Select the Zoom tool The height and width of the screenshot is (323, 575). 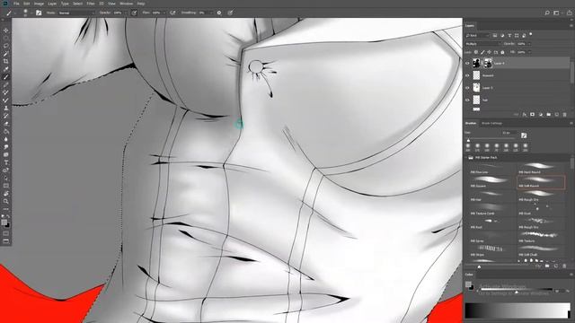(x=6, y=201)
